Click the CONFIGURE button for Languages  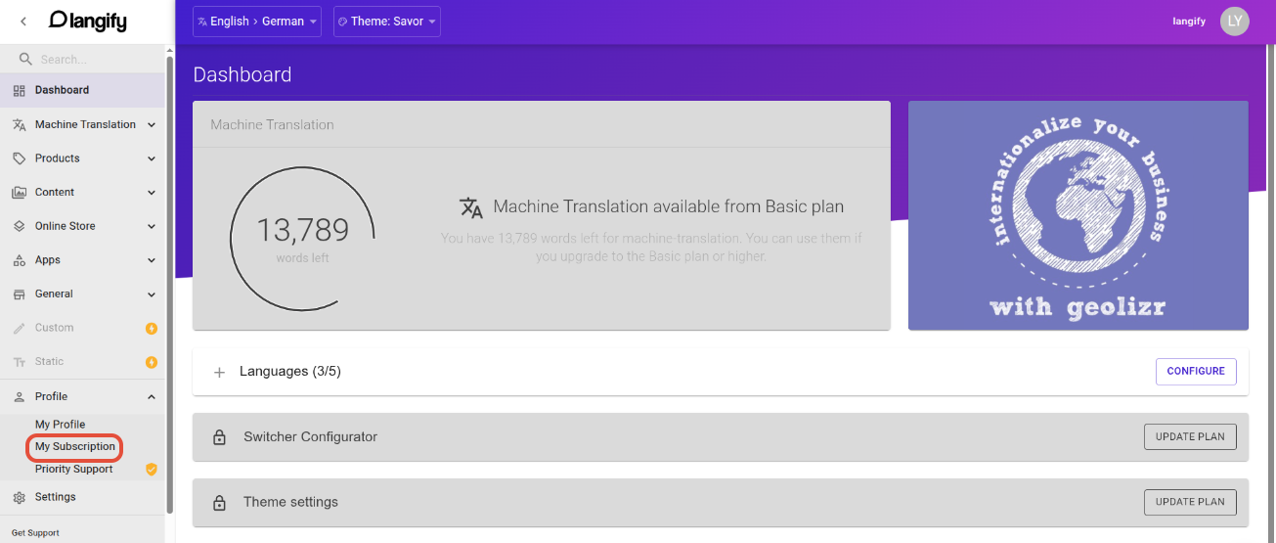pyautogui.click(x=1196, y=372)
